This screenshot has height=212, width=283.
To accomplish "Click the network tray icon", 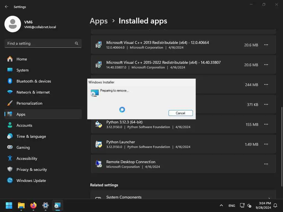I will pos(242,205).
